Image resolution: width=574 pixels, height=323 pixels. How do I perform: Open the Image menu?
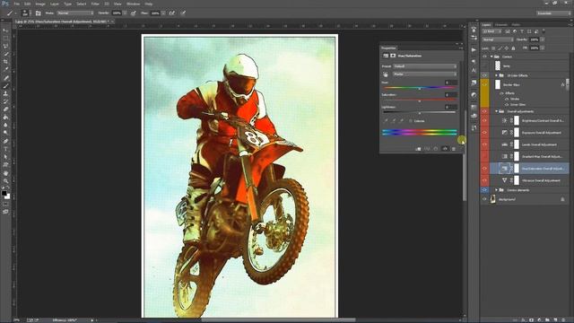tap(40, 4)
